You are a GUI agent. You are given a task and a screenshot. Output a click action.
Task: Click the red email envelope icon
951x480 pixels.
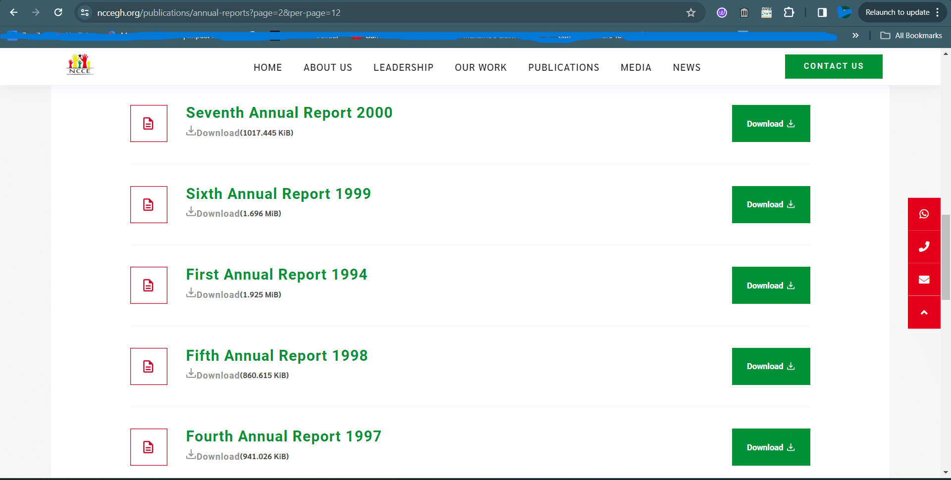[924, 280]
